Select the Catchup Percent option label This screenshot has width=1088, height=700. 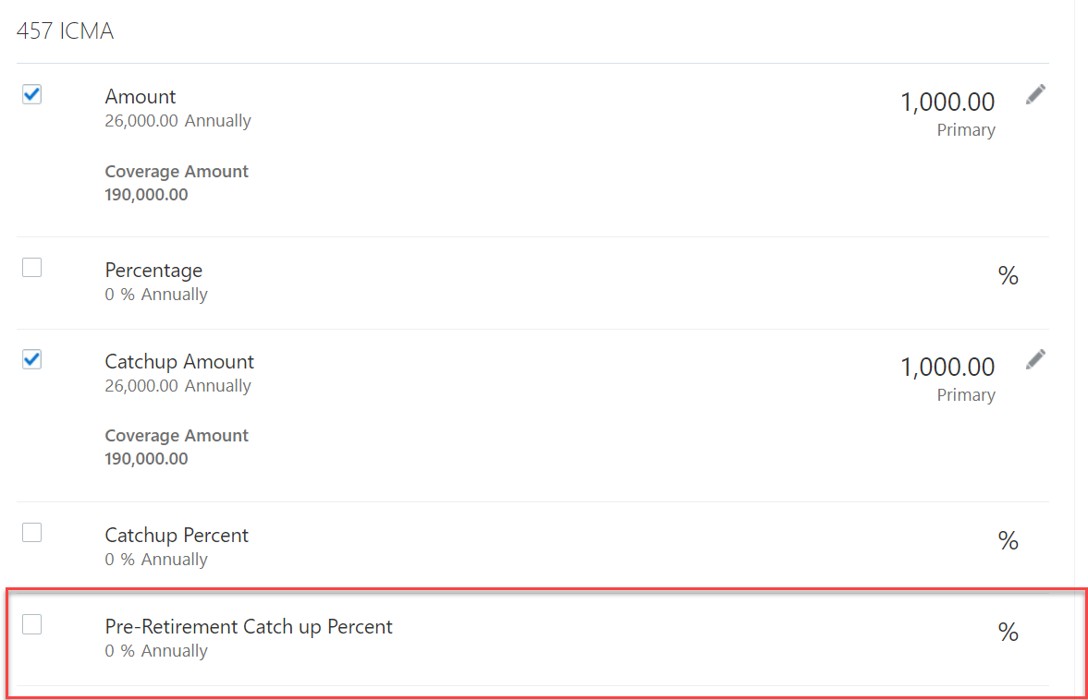[177, 535]
